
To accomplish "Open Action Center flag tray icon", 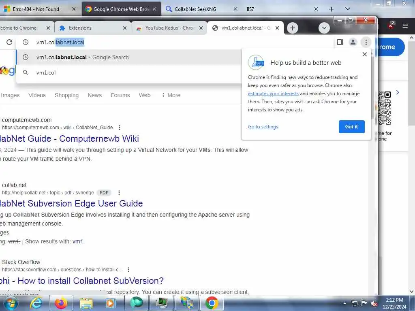I will tap(364, 303).
